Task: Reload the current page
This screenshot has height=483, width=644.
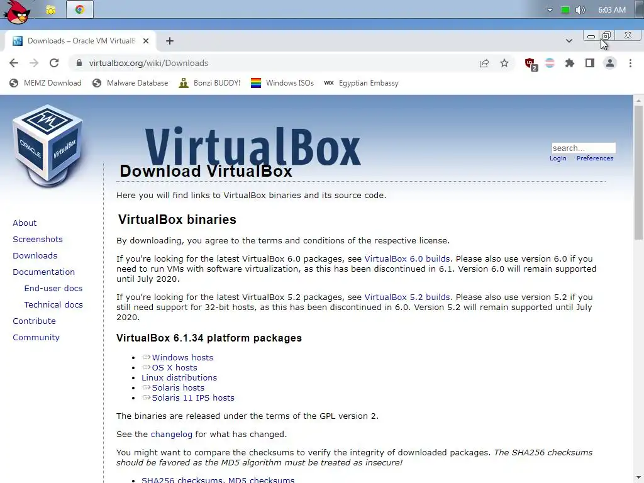Action: [x=54, y=63]
